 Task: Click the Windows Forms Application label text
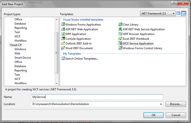click(83, 25)
